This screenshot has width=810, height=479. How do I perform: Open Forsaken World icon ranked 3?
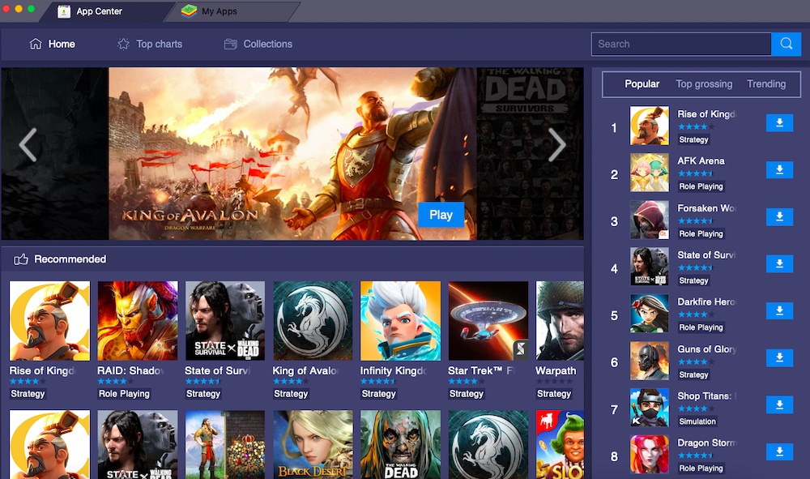tap(650, 220)
